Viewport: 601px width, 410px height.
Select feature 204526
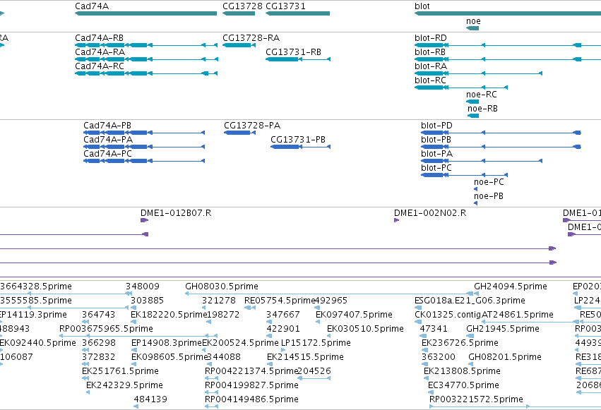(x=314, y=371)
